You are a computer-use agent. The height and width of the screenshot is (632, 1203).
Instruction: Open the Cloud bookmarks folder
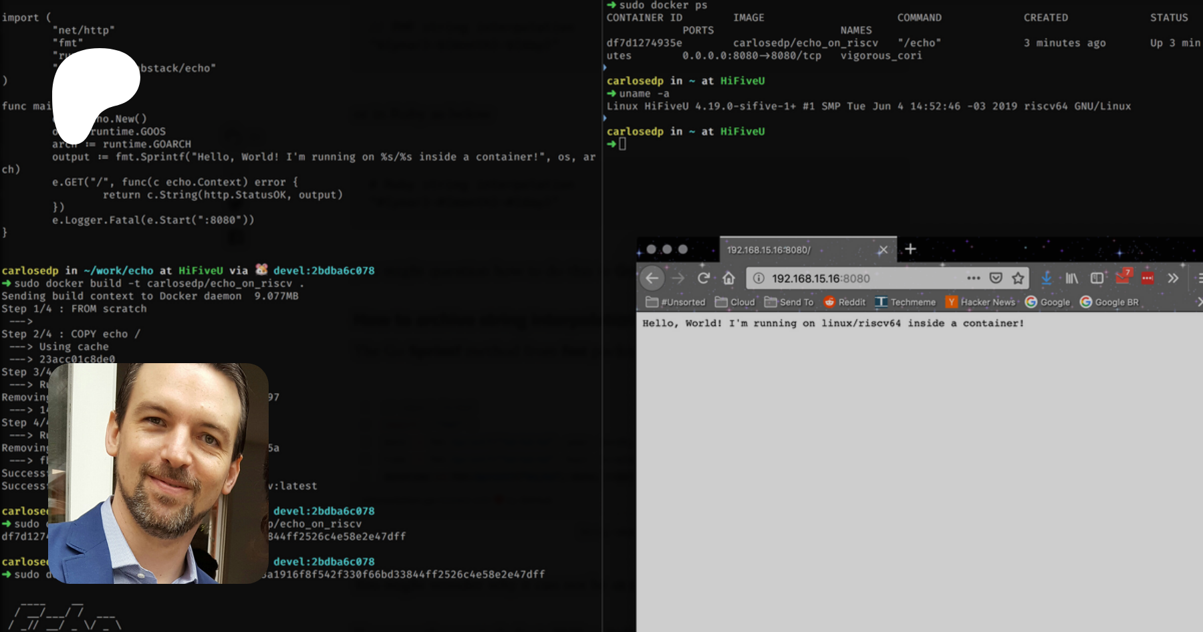click(x=734, y=302)
